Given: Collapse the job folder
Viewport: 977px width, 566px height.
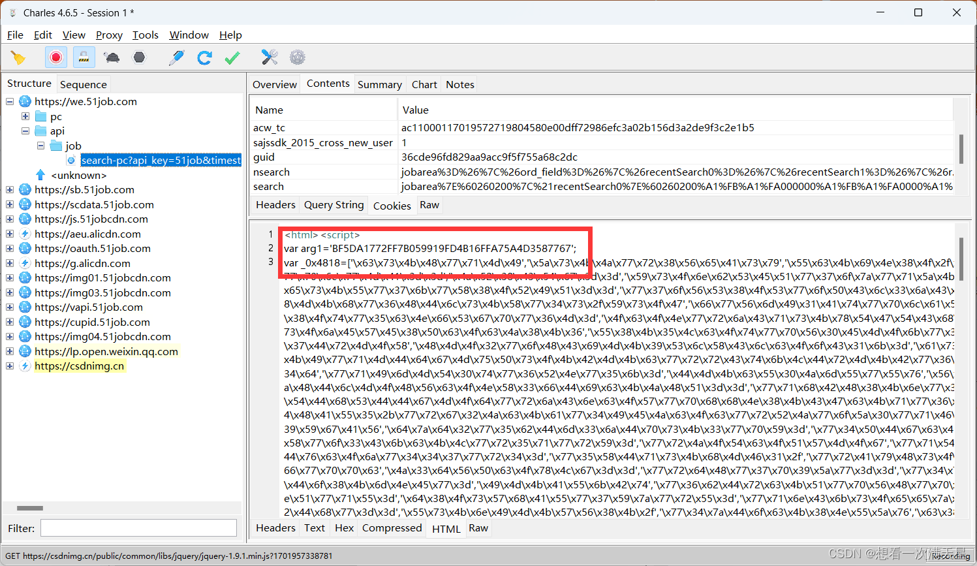Looking at the screenshot, I should tap(40, 146).
